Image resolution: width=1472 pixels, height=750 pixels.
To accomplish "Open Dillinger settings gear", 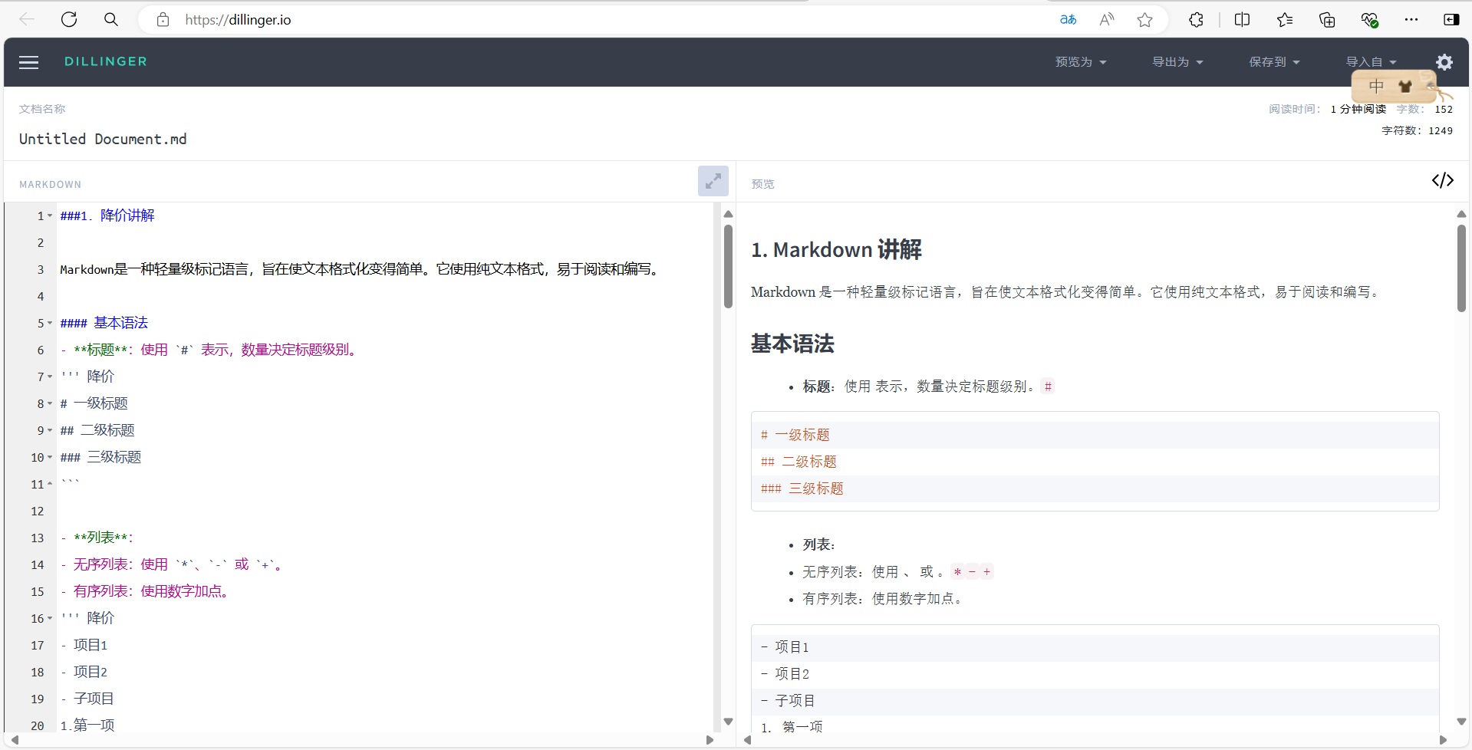I will click(x=1444, y=62).
